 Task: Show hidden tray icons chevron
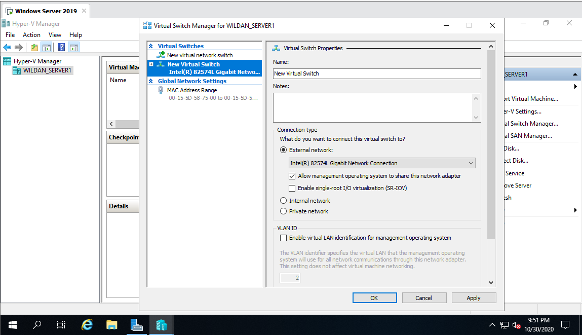click(492, 325)
